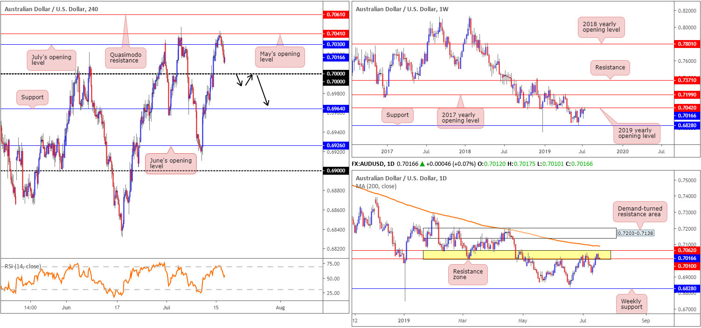Click the red 0.70410 price label
Screen dimensions: 701x328
[x=336, y=34]
